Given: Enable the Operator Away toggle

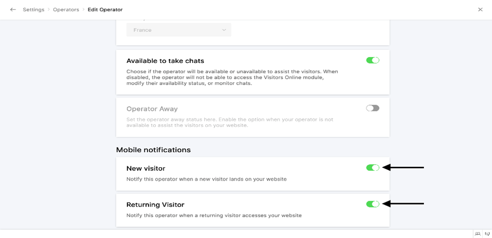Looking at the screenshot, I should pyautogui.click(x=373, y=108).
